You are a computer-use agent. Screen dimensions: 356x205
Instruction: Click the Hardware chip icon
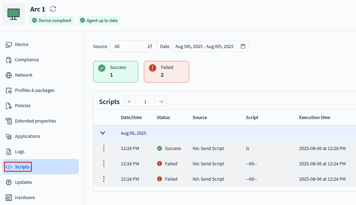point(9,198)
